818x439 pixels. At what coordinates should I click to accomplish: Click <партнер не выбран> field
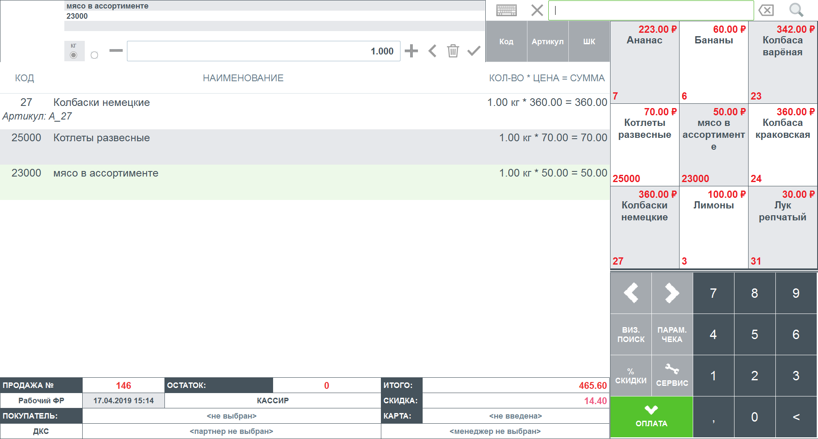coord(231,431)
